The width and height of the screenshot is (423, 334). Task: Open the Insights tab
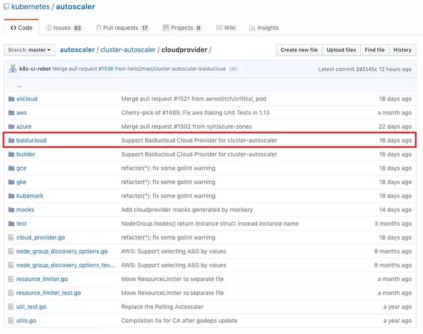coord(264,28)
